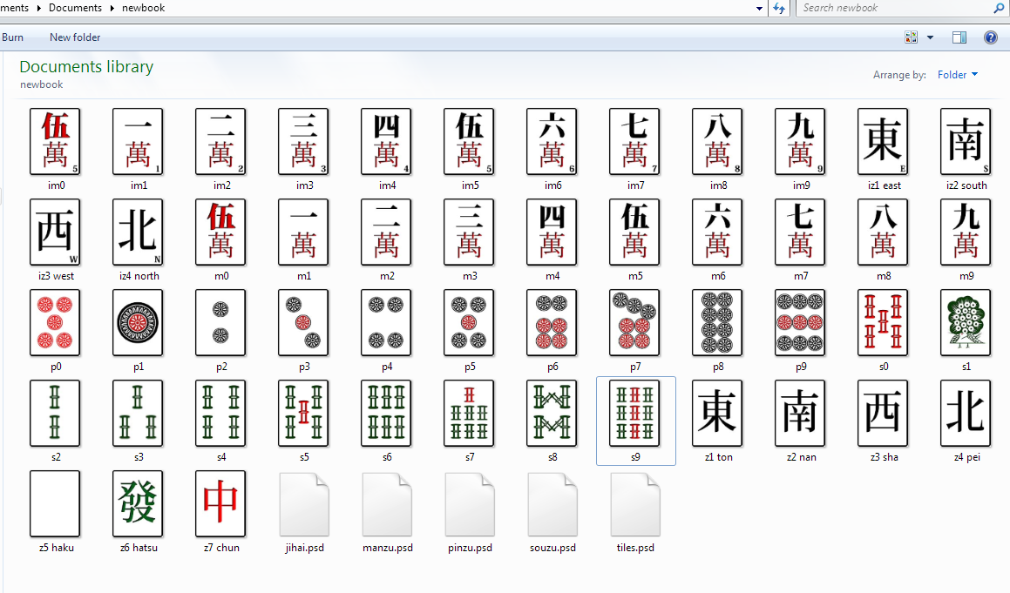Select the s0 red bamboo tile
The image size is (1010, 593).
point(883,323)
